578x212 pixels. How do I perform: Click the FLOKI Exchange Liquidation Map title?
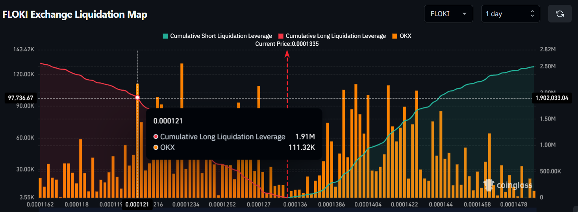click(x=75, y=15)
